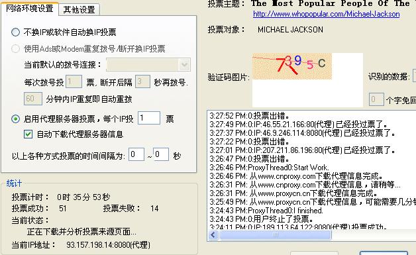Open the whopopular.com Michael-Jackson link
Image resolution: width=416 pixels, height=255 pixels.
[327, 14]
